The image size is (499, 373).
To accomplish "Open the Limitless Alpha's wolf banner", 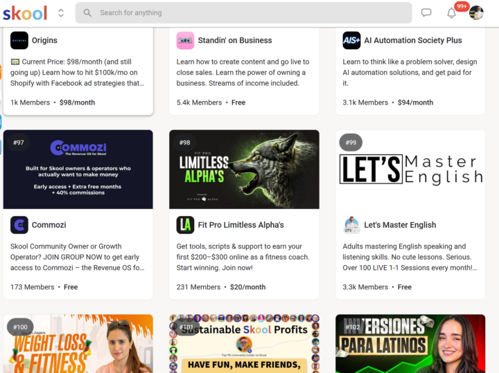I will [244, 170].
